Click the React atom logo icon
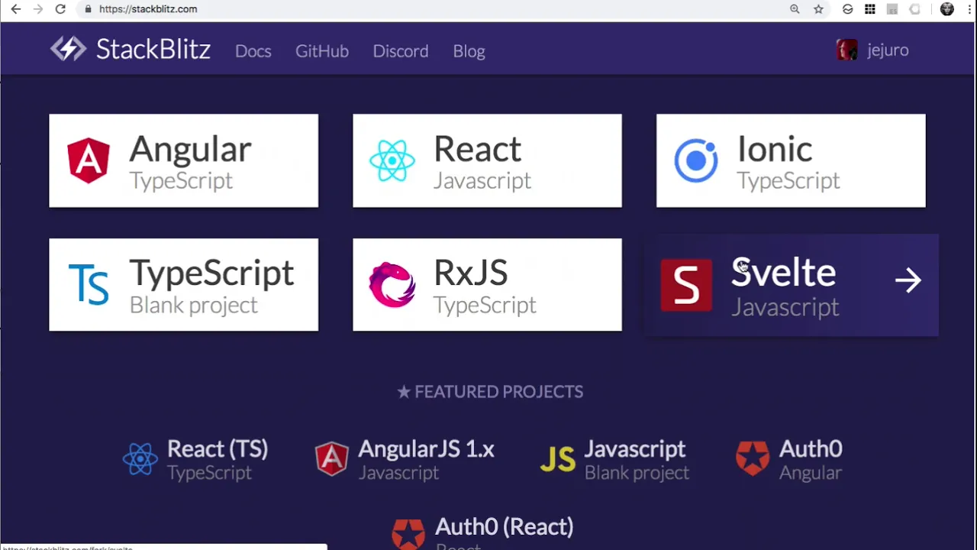Screen dimensions: 977x550 pos(392,160)
